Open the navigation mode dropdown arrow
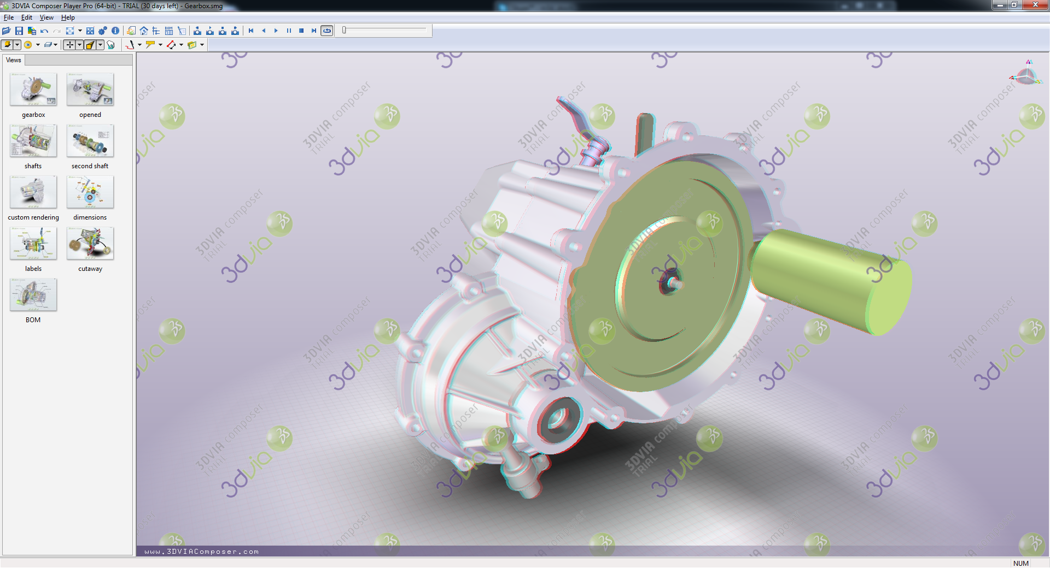 pos(80,45)
